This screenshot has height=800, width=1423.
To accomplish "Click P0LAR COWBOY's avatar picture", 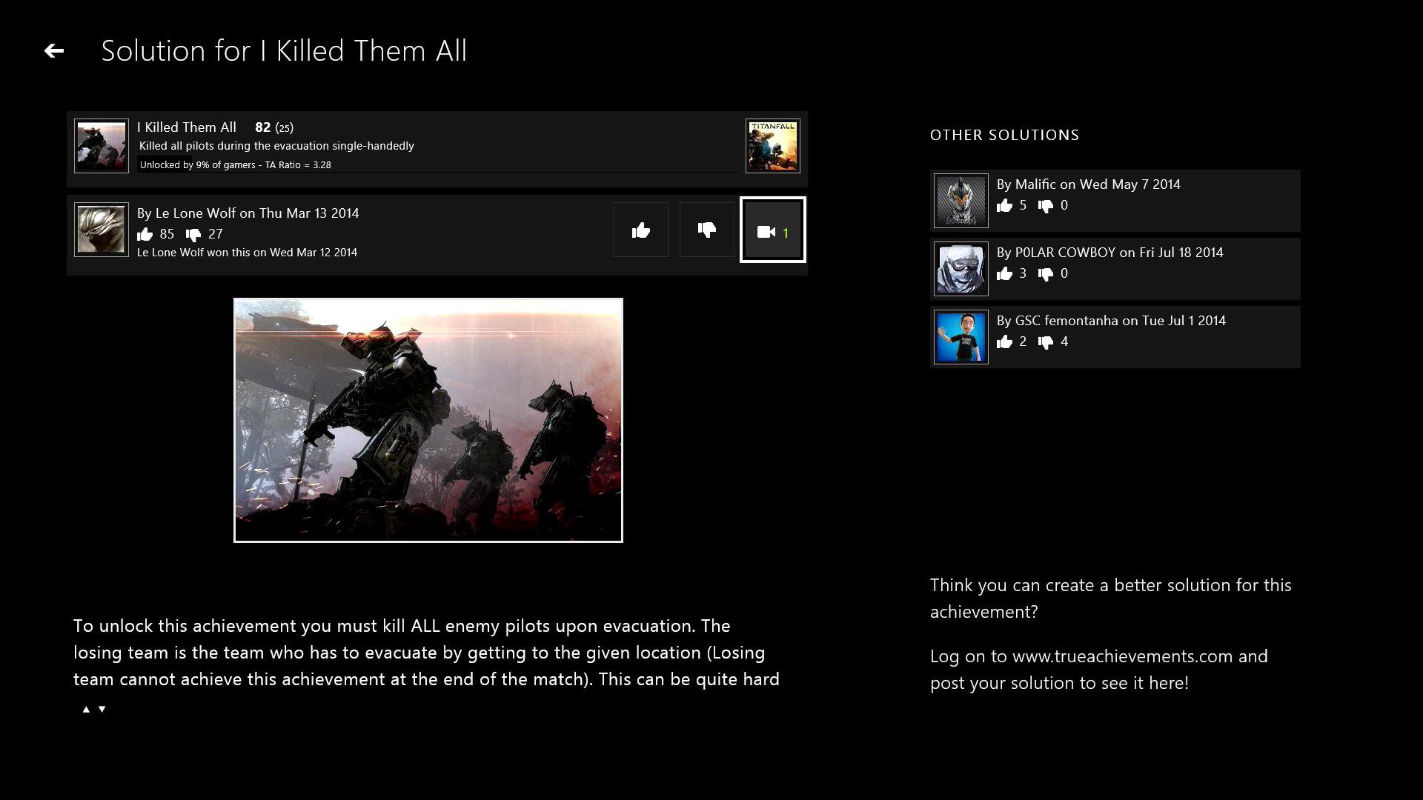I will (961, 269).
